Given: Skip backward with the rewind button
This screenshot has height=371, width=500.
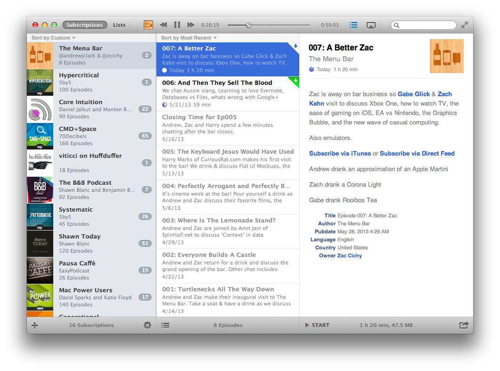Looking at the screenshot, I should 163,25.
